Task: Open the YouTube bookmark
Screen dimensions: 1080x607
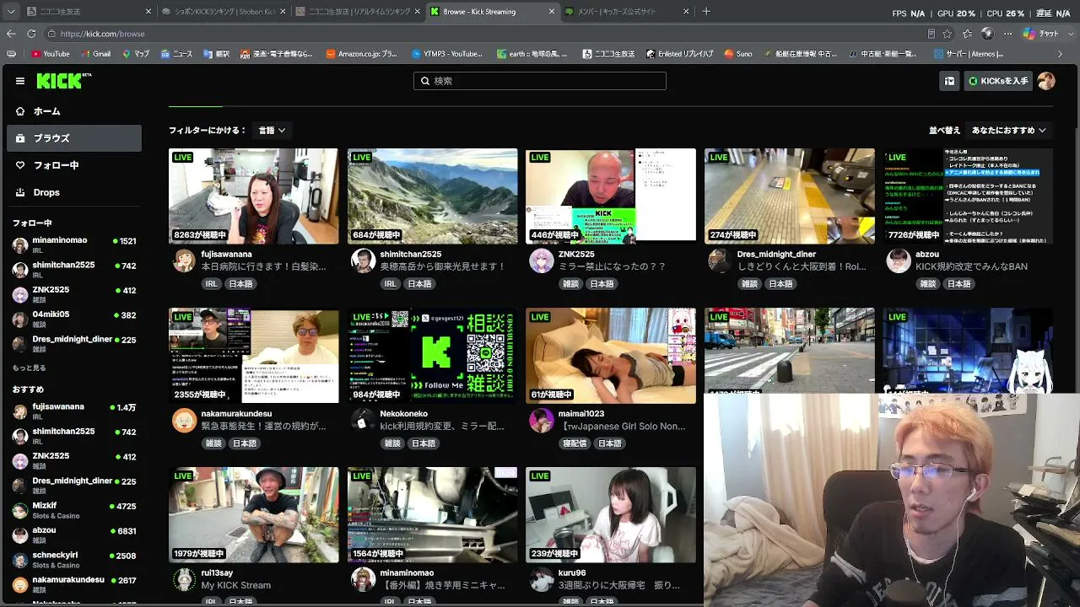Action: [x=51, y=54]
